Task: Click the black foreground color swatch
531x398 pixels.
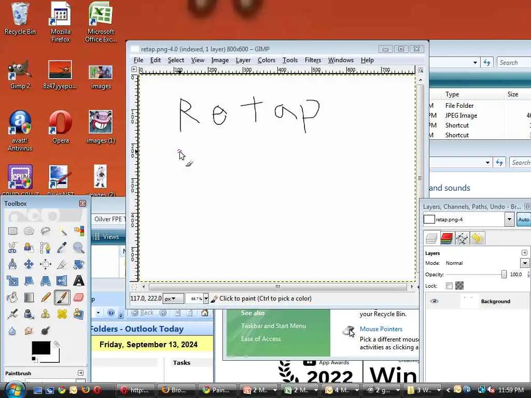Action: point(40,348)
